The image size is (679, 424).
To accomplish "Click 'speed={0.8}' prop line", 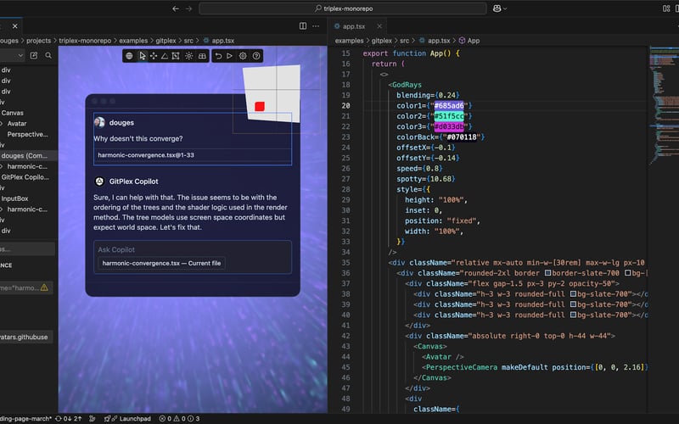I will click(x=419, y=169).
